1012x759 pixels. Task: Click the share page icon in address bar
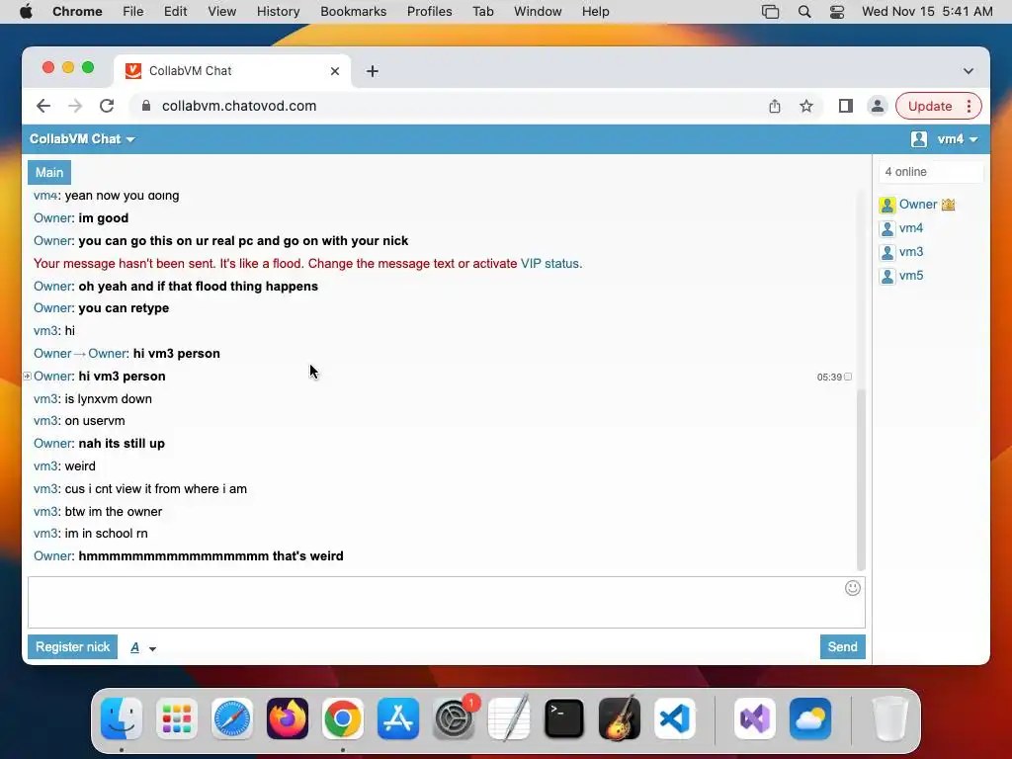coord(775,106)
